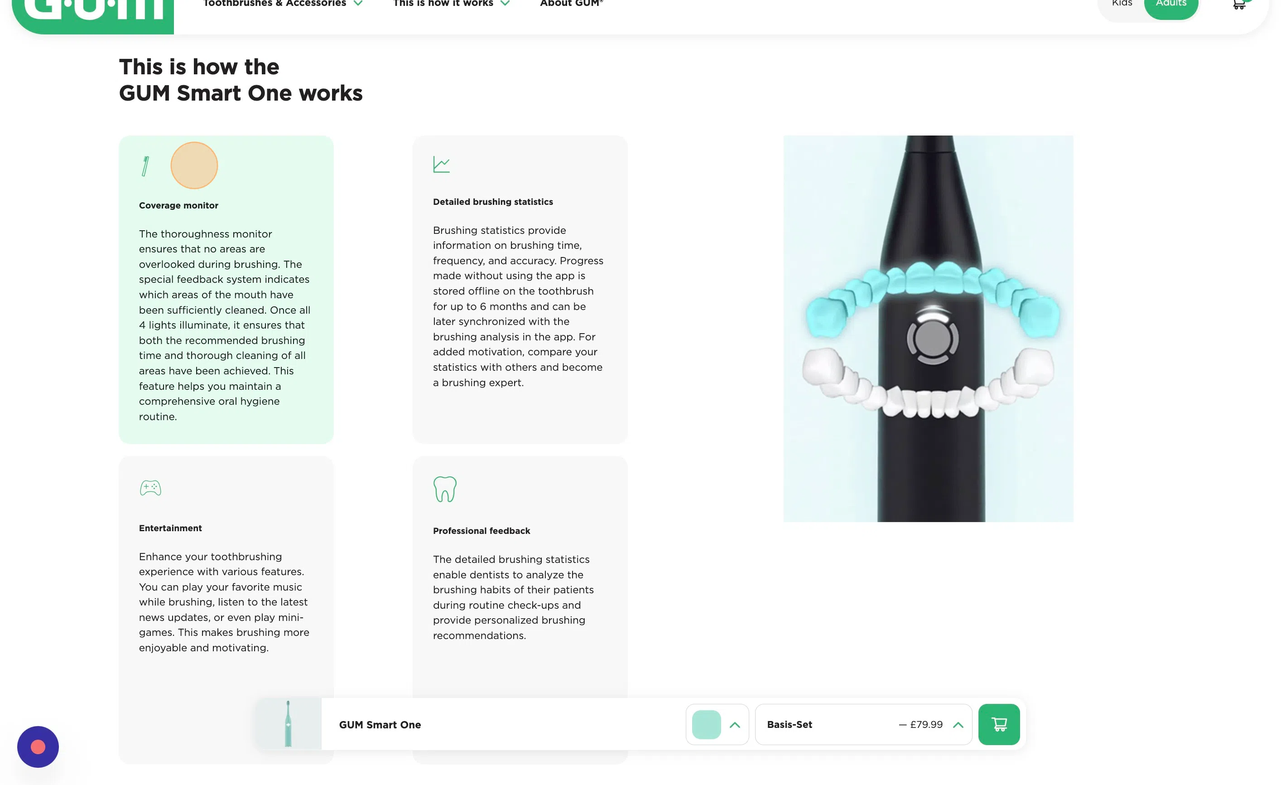The height and width of the screenshot is (785, 1281).
Task: Go to About GUM page
Action: tap(571, 4)
